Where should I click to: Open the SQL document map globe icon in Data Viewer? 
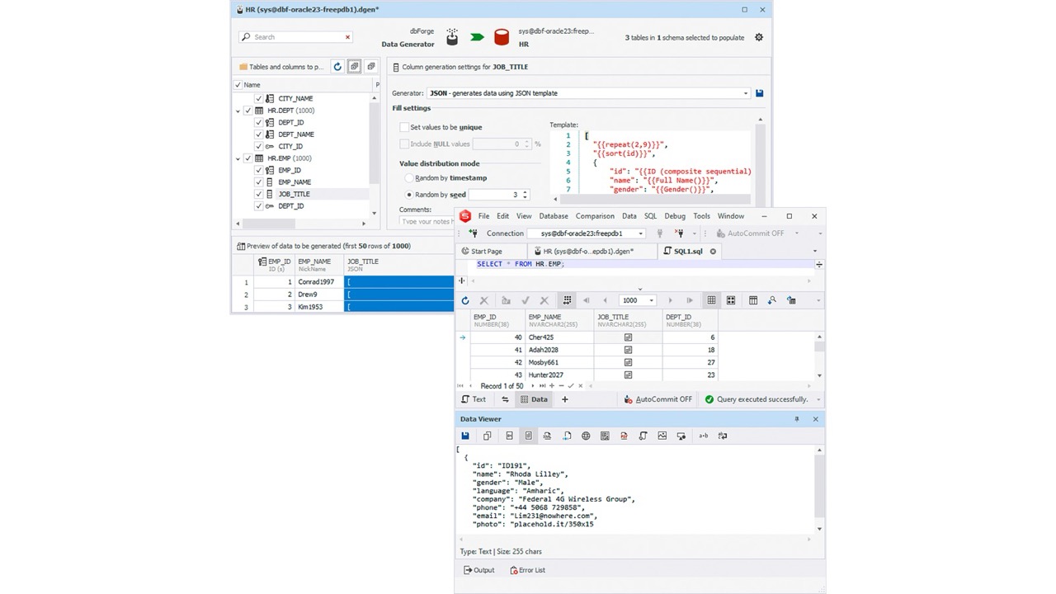click(x=586, y=436)
